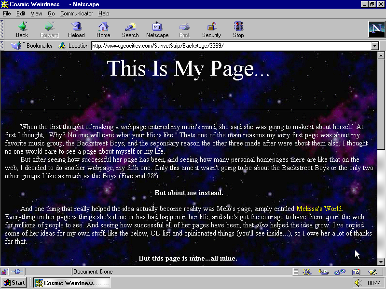Open the Security info toolbar button
Screen dimensions: 386x289
coord(211,29)
